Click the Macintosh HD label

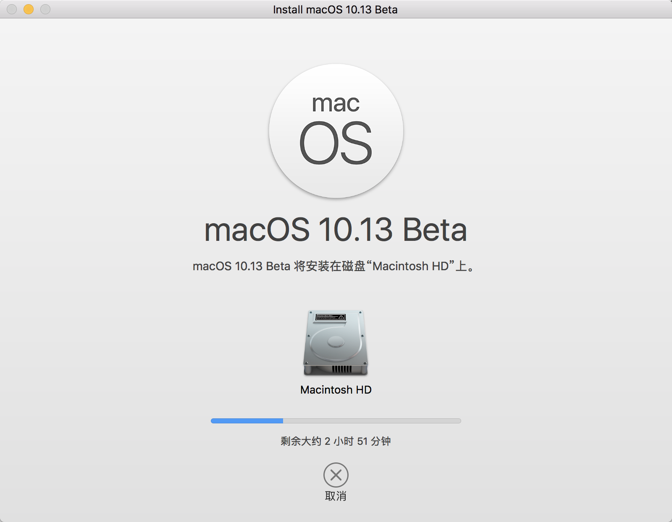tap(336, 390)
